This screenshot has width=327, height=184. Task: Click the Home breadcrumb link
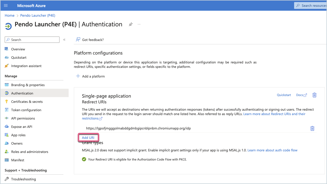pos(10,15)
